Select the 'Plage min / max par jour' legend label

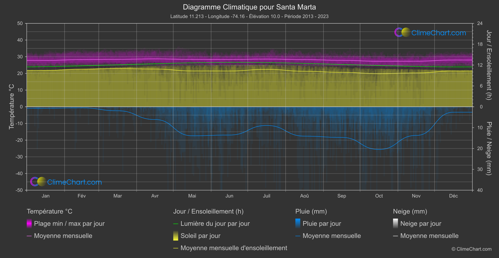(x=69, y=224)
